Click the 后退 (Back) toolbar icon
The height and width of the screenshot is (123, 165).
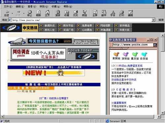[7, 13]
